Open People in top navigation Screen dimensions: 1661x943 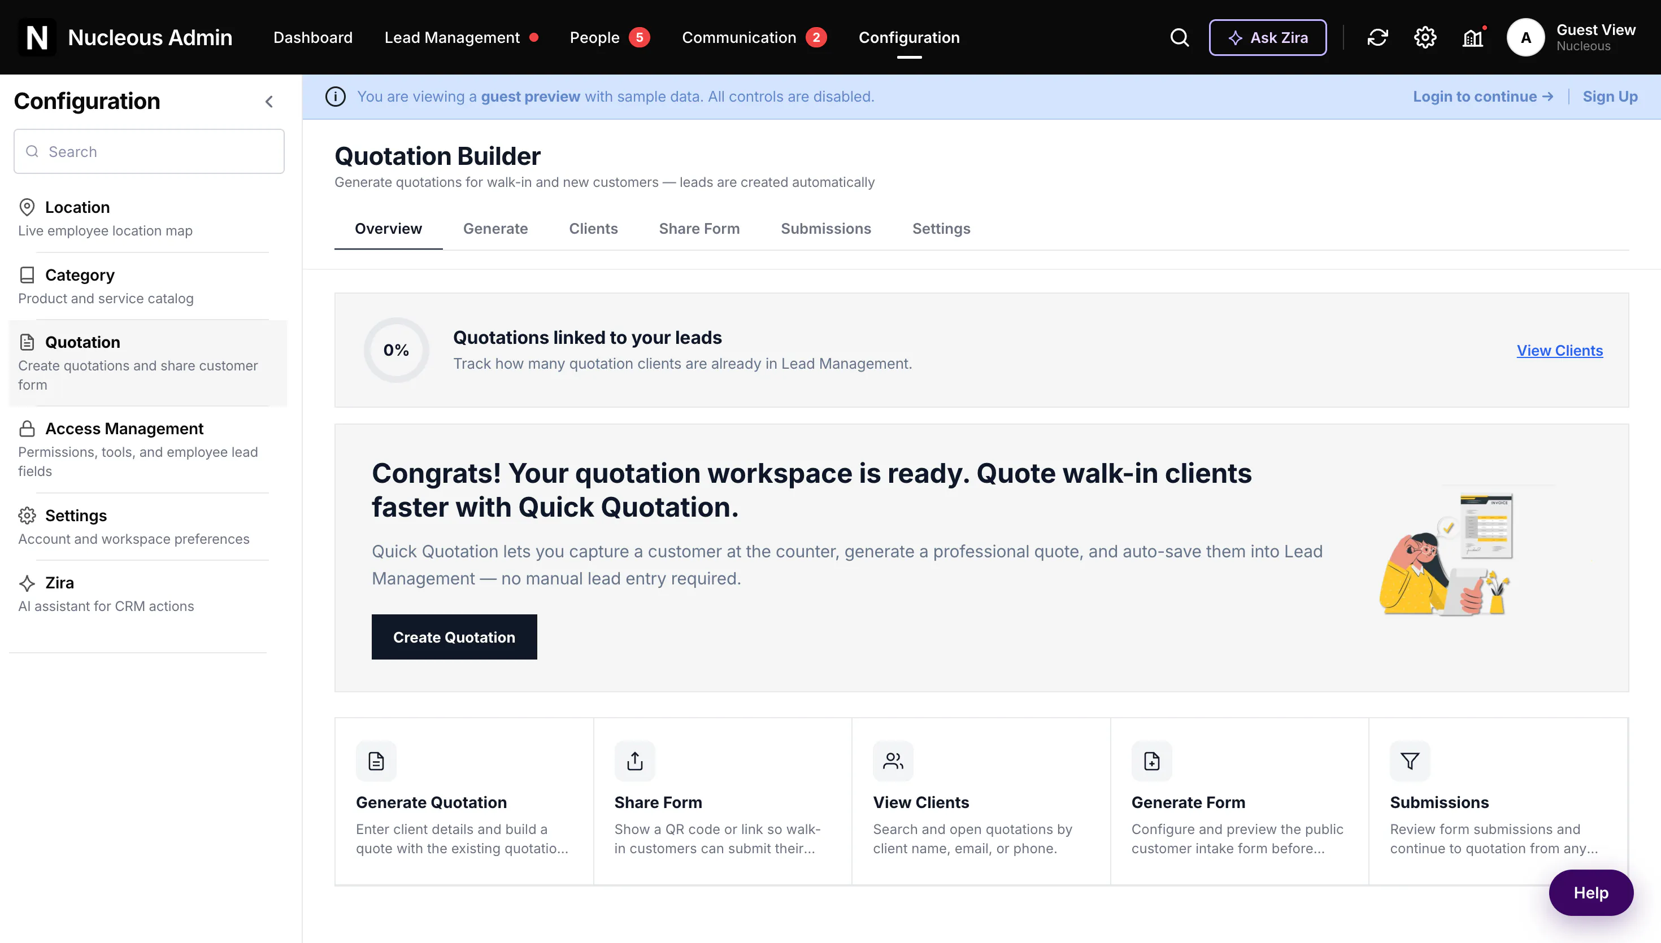coord(595,38)
